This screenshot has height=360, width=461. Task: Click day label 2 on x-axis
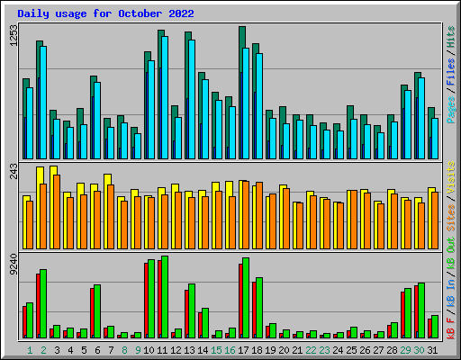click(43, 350)
